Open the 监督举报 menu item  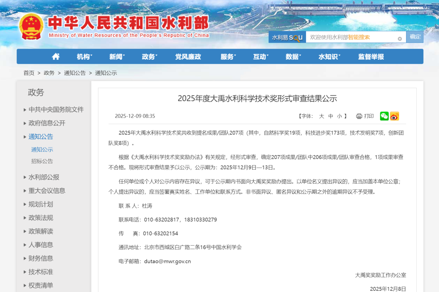coord(371,57)
